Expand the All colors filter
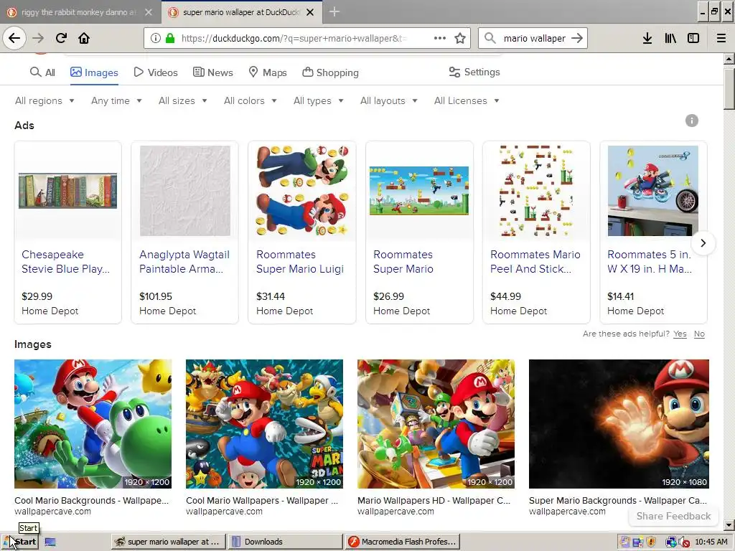Viewport: 735px width, 551px height. (251, 100)
